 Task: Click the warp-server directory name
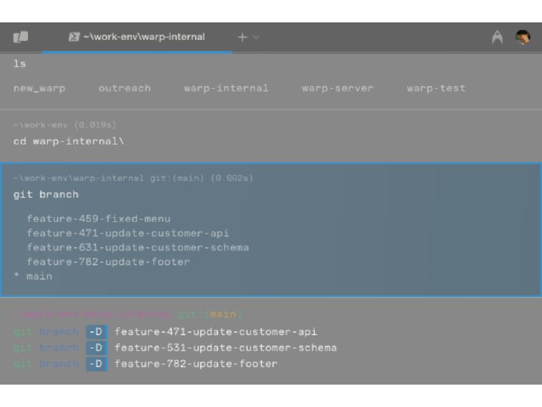point(337,88)
